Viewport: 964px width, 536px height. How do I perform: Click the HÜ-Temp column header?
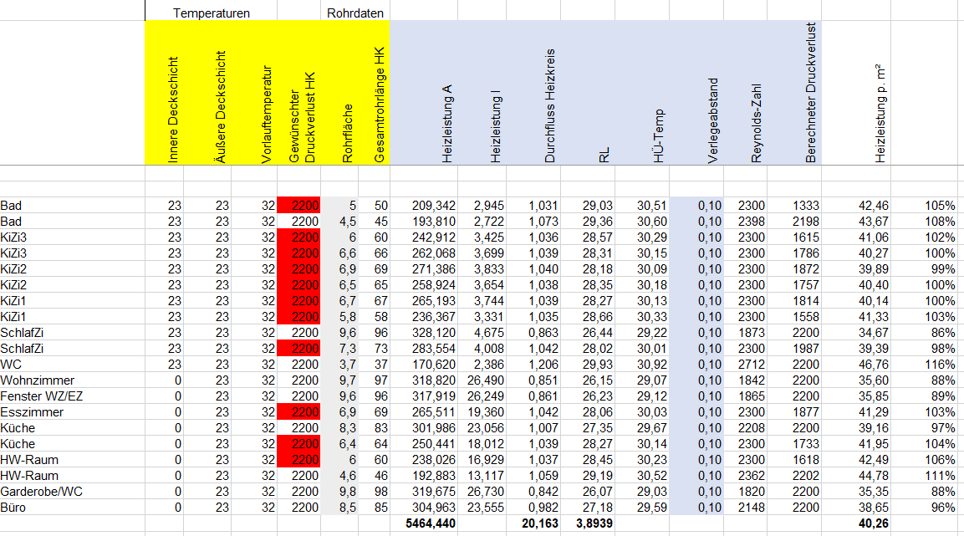point(659,135)
